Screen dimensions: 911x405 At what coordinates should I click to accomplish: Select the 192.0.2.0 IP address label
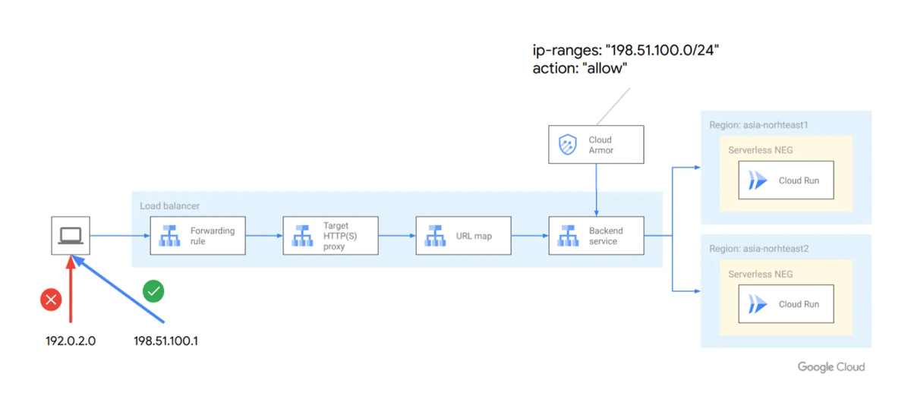[71, 341]
